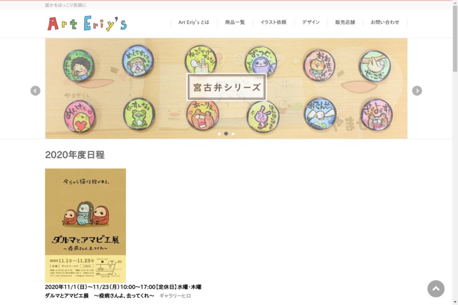Click the green frog badge in banner
Image resolution: width=458 pixels, height=305 pixels.
139,114
